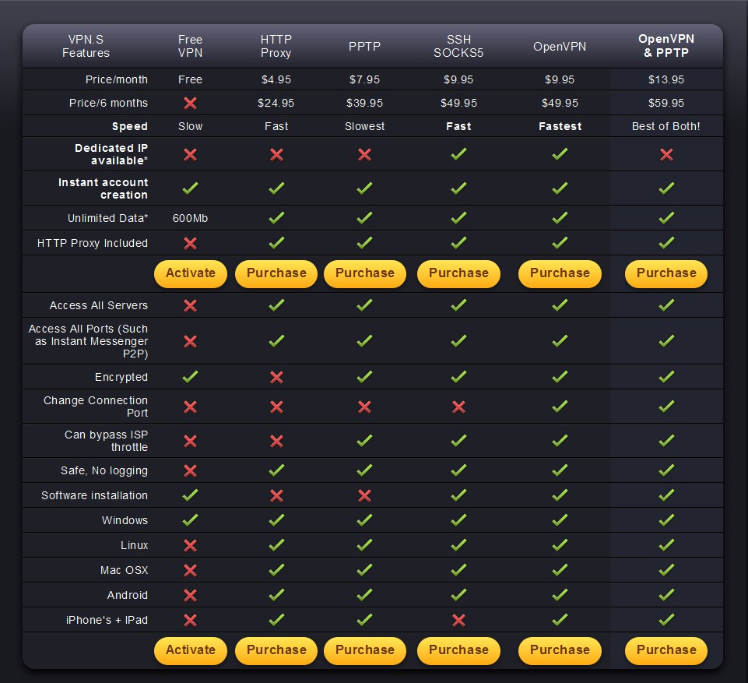Click the 600Mb data limit cell
Screen dimensions: 748x683
point(191,218)
